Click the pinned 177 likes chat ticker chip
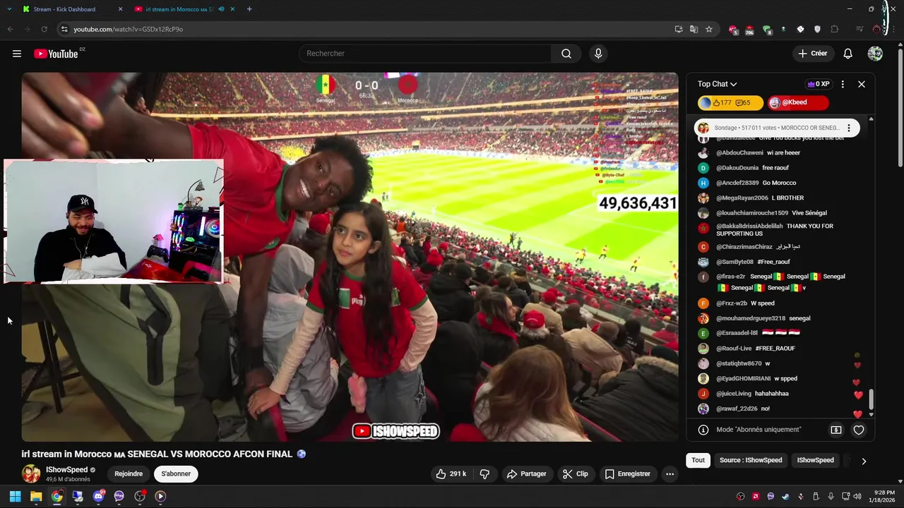The image size is (904, 508). 730,103
